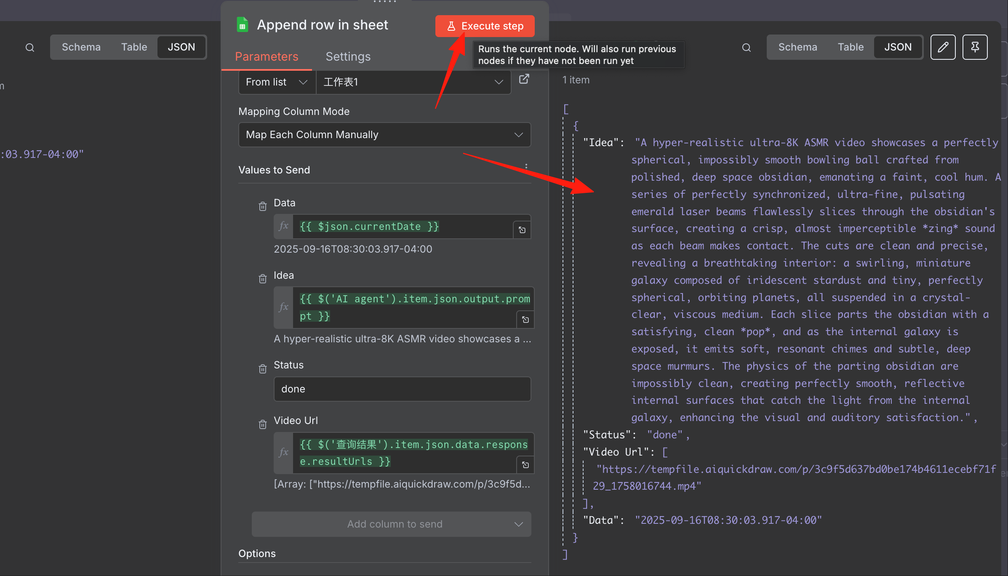This screenshot has height=576, width=1008.
Task: Select JSON view in left input panel
Action: [181, 47]
